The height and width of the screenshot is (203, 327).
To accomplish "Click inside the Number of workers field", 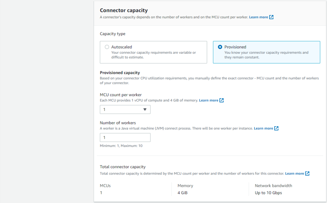I will click(125, 137).
